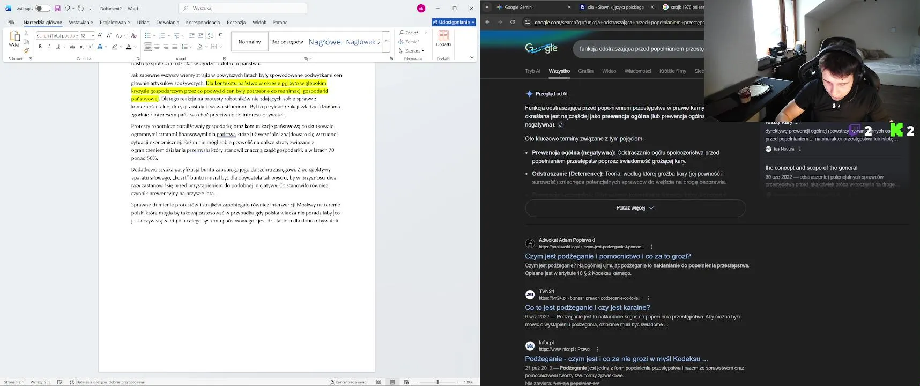Enable Koncentracja uwagi focus mode
Viewport: 920px width, 386px height.
pyautogui.click(x=348, y=382)
